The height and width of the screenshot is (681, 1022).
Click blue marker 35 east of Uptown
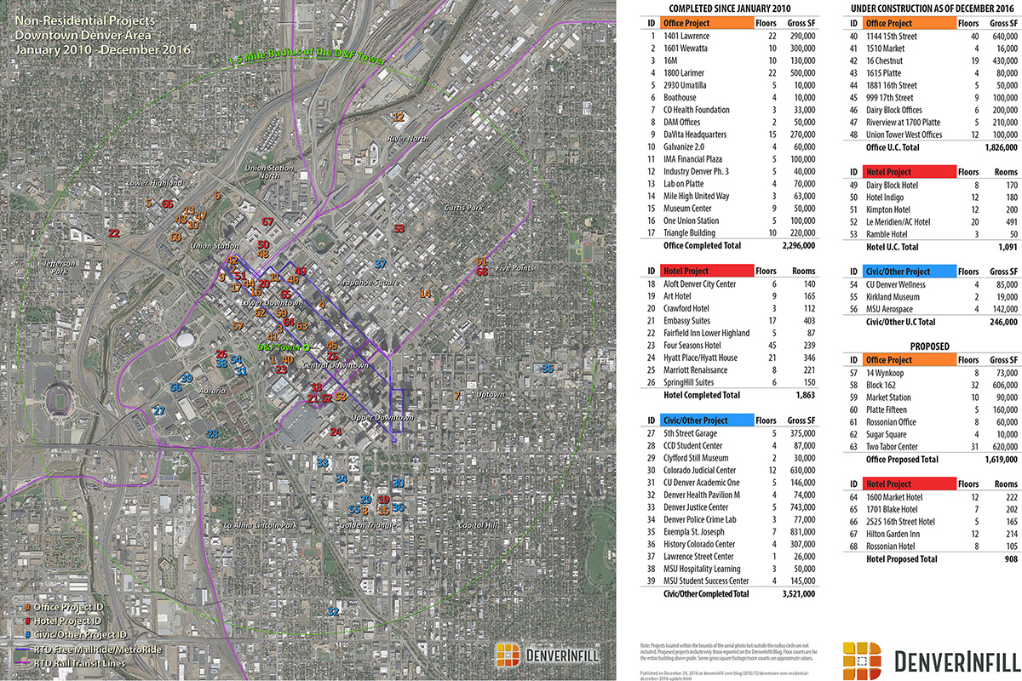click(x=548, y=369)
